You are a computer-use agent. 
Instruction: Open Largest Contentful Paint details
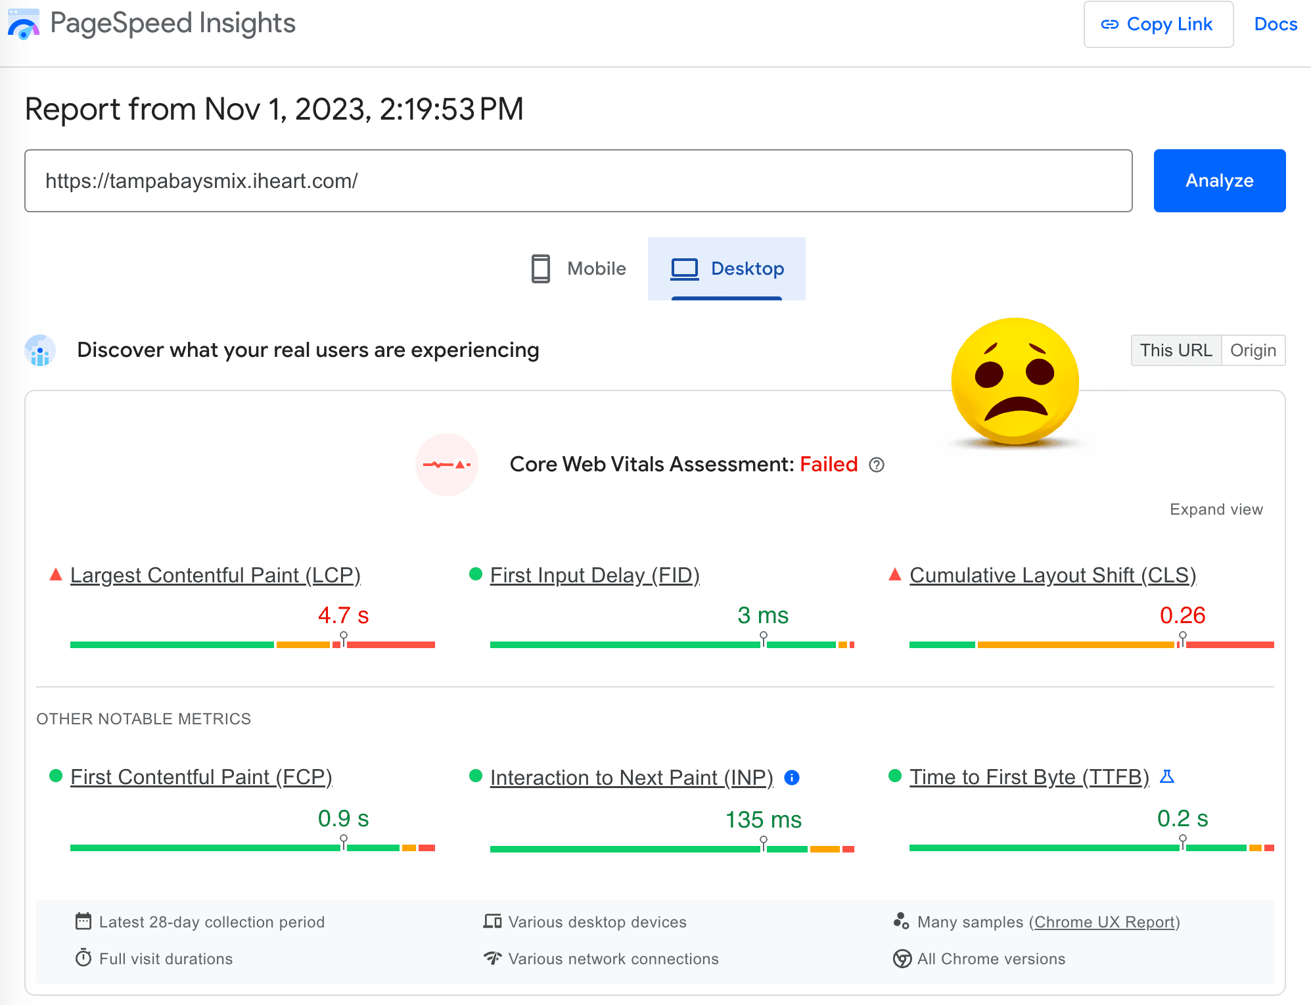point(216,575)
